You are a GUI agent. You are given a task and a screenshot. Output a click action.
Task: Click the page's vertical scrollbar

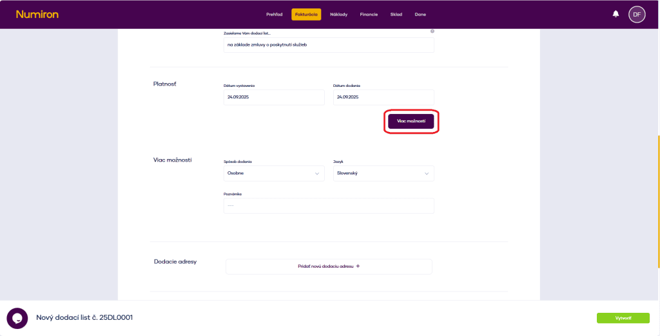[658, 200]
